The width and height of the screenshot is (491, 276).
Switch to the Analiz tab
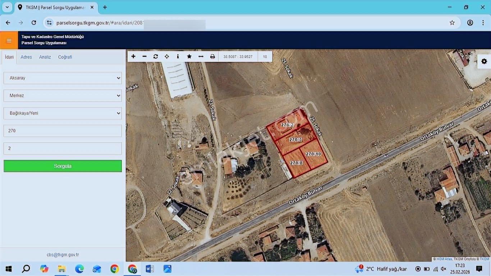click(x=45, y=57)
